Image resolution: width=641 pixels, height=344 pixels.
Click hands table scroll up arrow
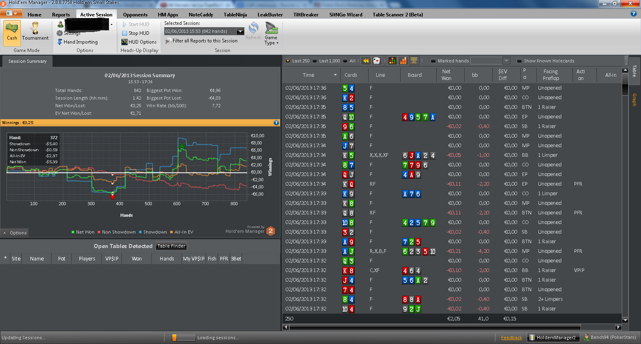tap(625, 70)
